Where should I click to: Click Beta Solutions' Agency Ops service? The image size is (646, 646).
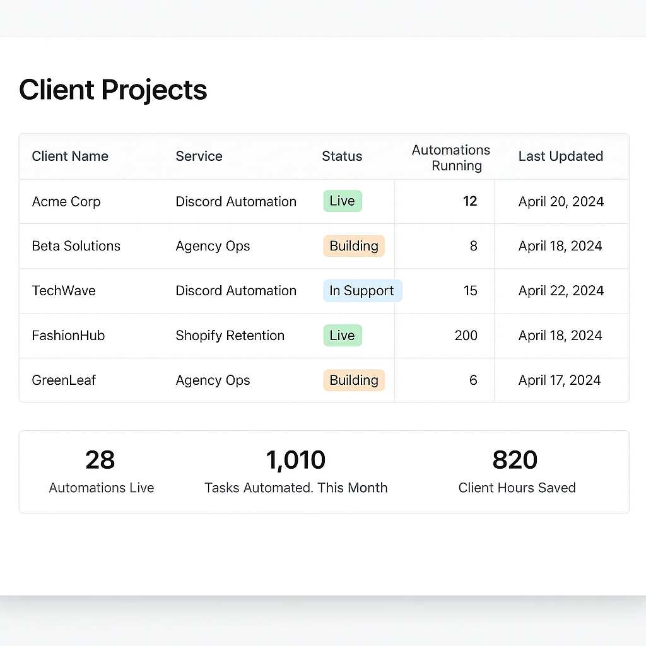coord(213,246)
